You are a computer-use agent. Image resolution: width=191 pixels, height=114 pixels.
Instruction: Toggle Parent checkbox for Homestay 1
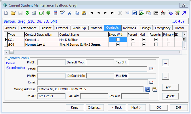click(133, 44)
